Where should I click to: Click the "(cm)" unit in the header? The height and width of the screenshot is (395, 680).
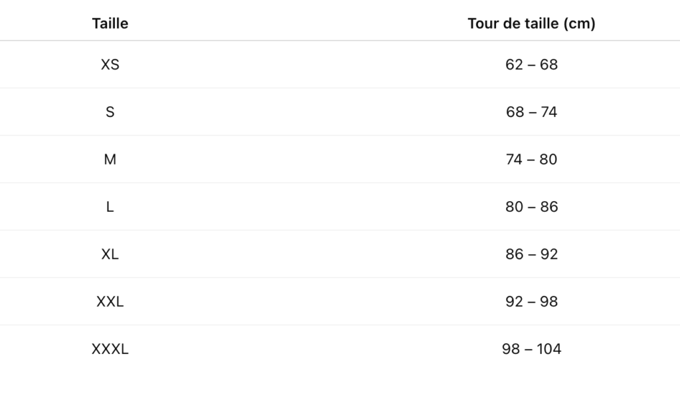(x=579, y=24)
